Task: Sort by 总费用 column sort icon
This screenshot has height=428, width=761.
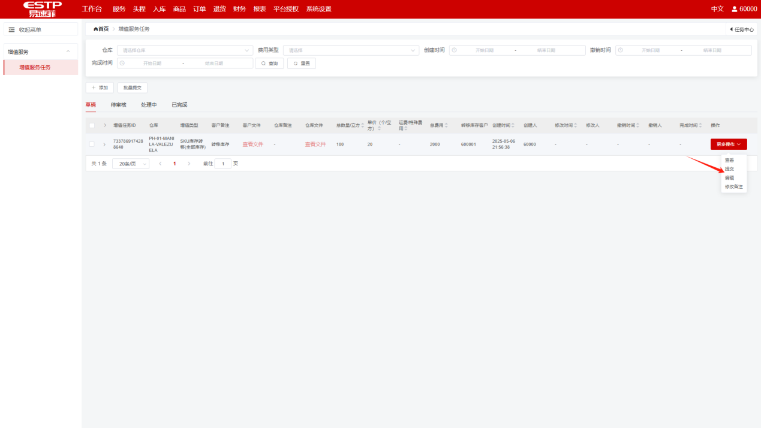Action: tap(446, 125)
